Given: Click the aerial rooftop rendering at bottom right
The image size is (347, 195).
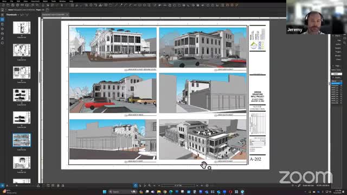Looking at the screenshot, I should tap(203, 139).
